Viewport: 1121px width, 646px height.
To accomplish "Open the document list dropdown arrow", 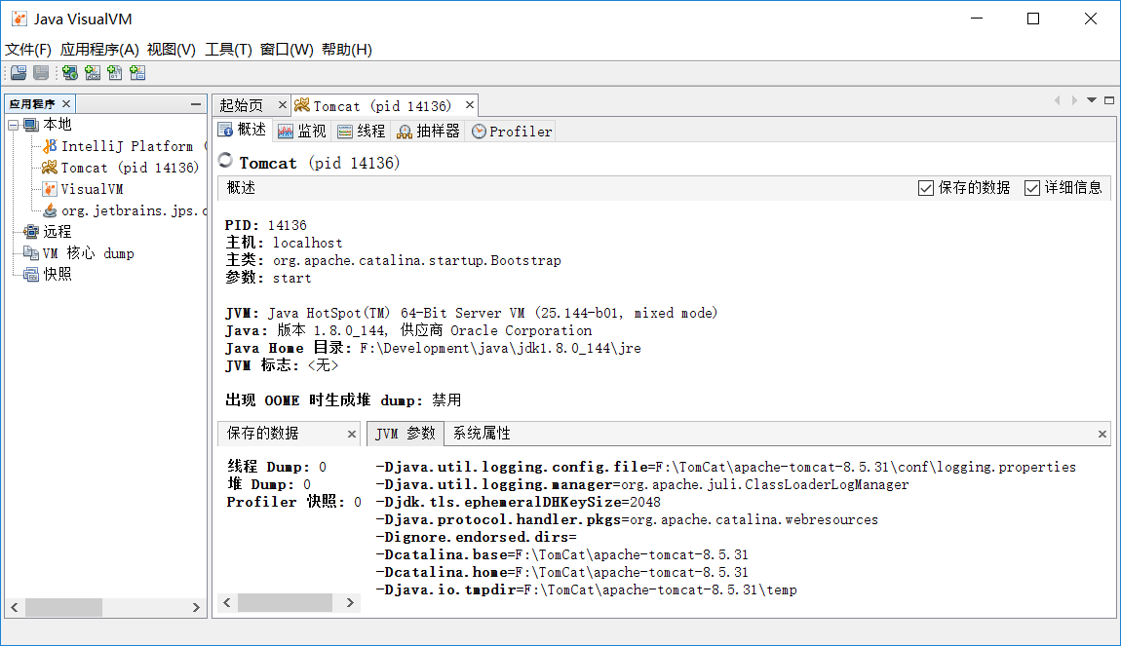I will click(1092, 100).
